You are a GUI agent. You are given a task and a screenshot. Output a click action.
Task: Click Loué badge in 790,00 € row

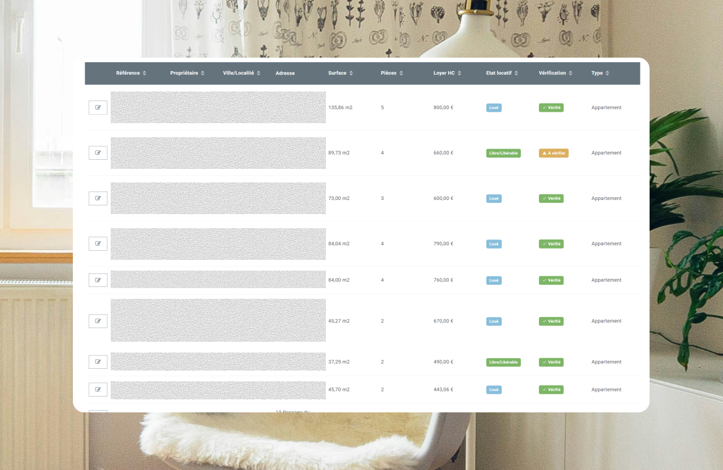click(494, 244)
